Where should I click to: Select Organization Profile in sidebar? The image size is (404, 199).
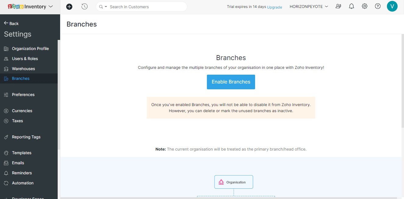pyautogui.click(x=30, y=48)
